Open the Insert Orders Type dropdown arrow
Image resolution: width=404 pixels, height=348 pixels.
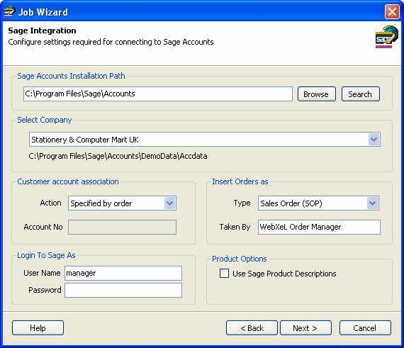point(373,203)
